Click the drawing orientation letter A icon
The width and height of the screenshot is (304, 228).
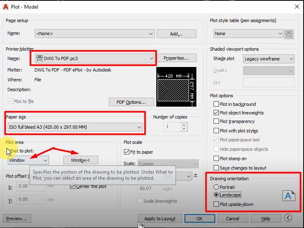coord(289,196)
